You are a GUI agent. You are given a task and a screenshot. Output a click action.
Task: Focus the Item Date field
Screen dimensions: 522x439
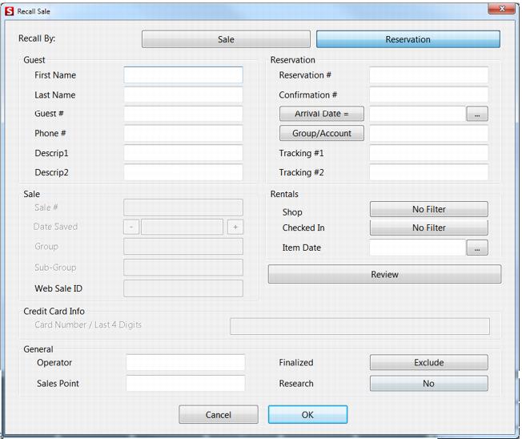click(x=417, y=248)
